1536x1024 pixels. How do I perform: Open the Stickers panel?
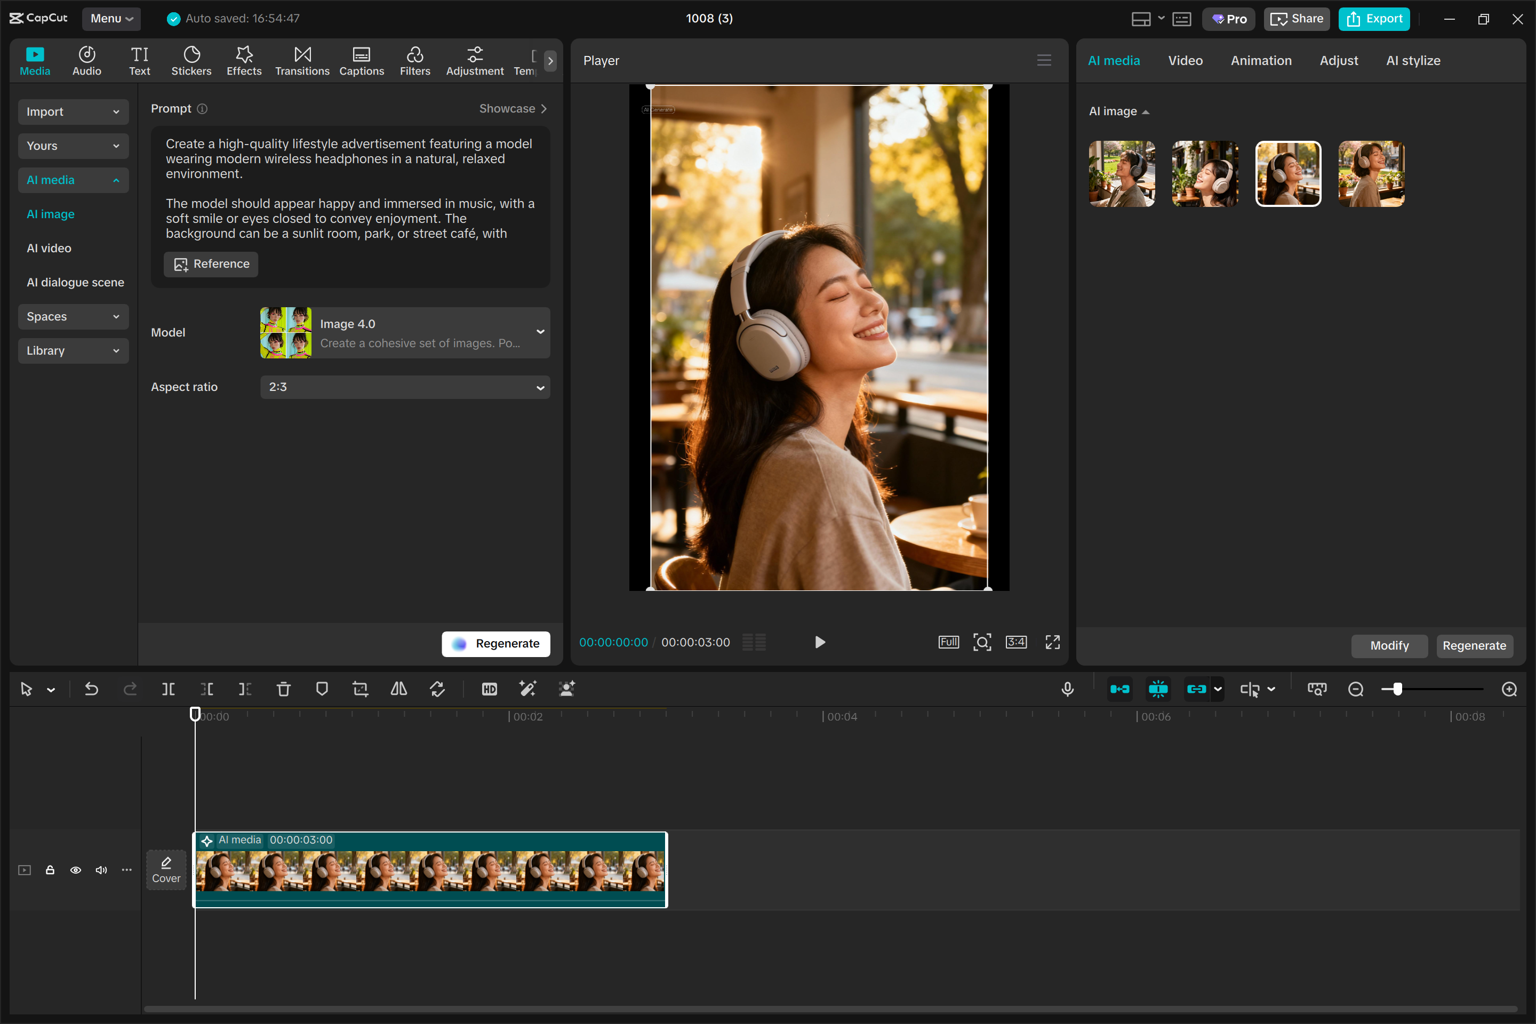click(x=191, y=60)
